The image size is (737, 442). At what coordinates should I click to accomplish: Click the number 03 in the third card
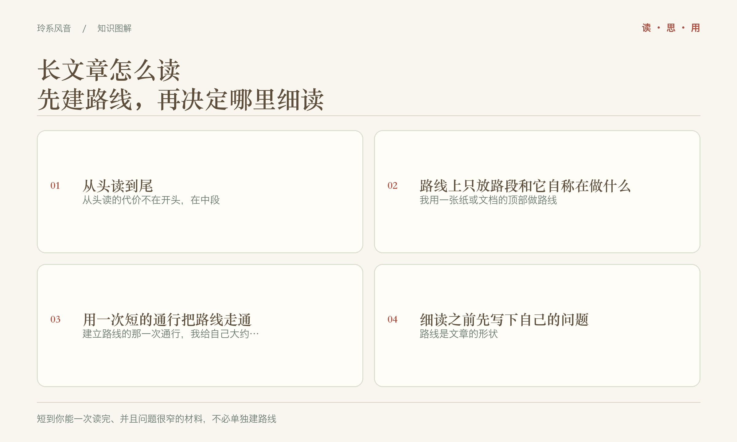click(x=55, y=319)
